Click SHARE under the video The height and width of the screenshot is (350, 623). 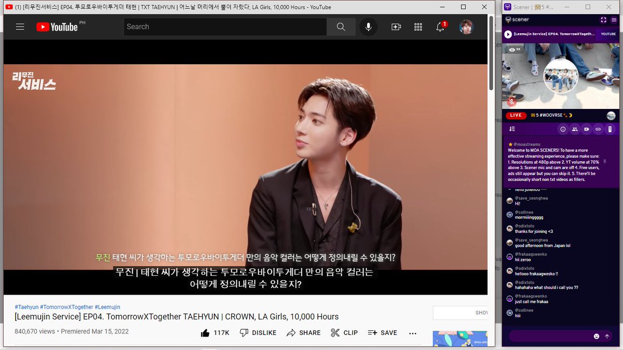[x=304, y=333]
